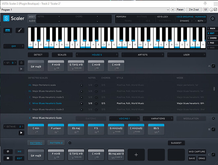218x165 pixels.
Task: Toggle PERFORM mode
Action: coord(121,17)
